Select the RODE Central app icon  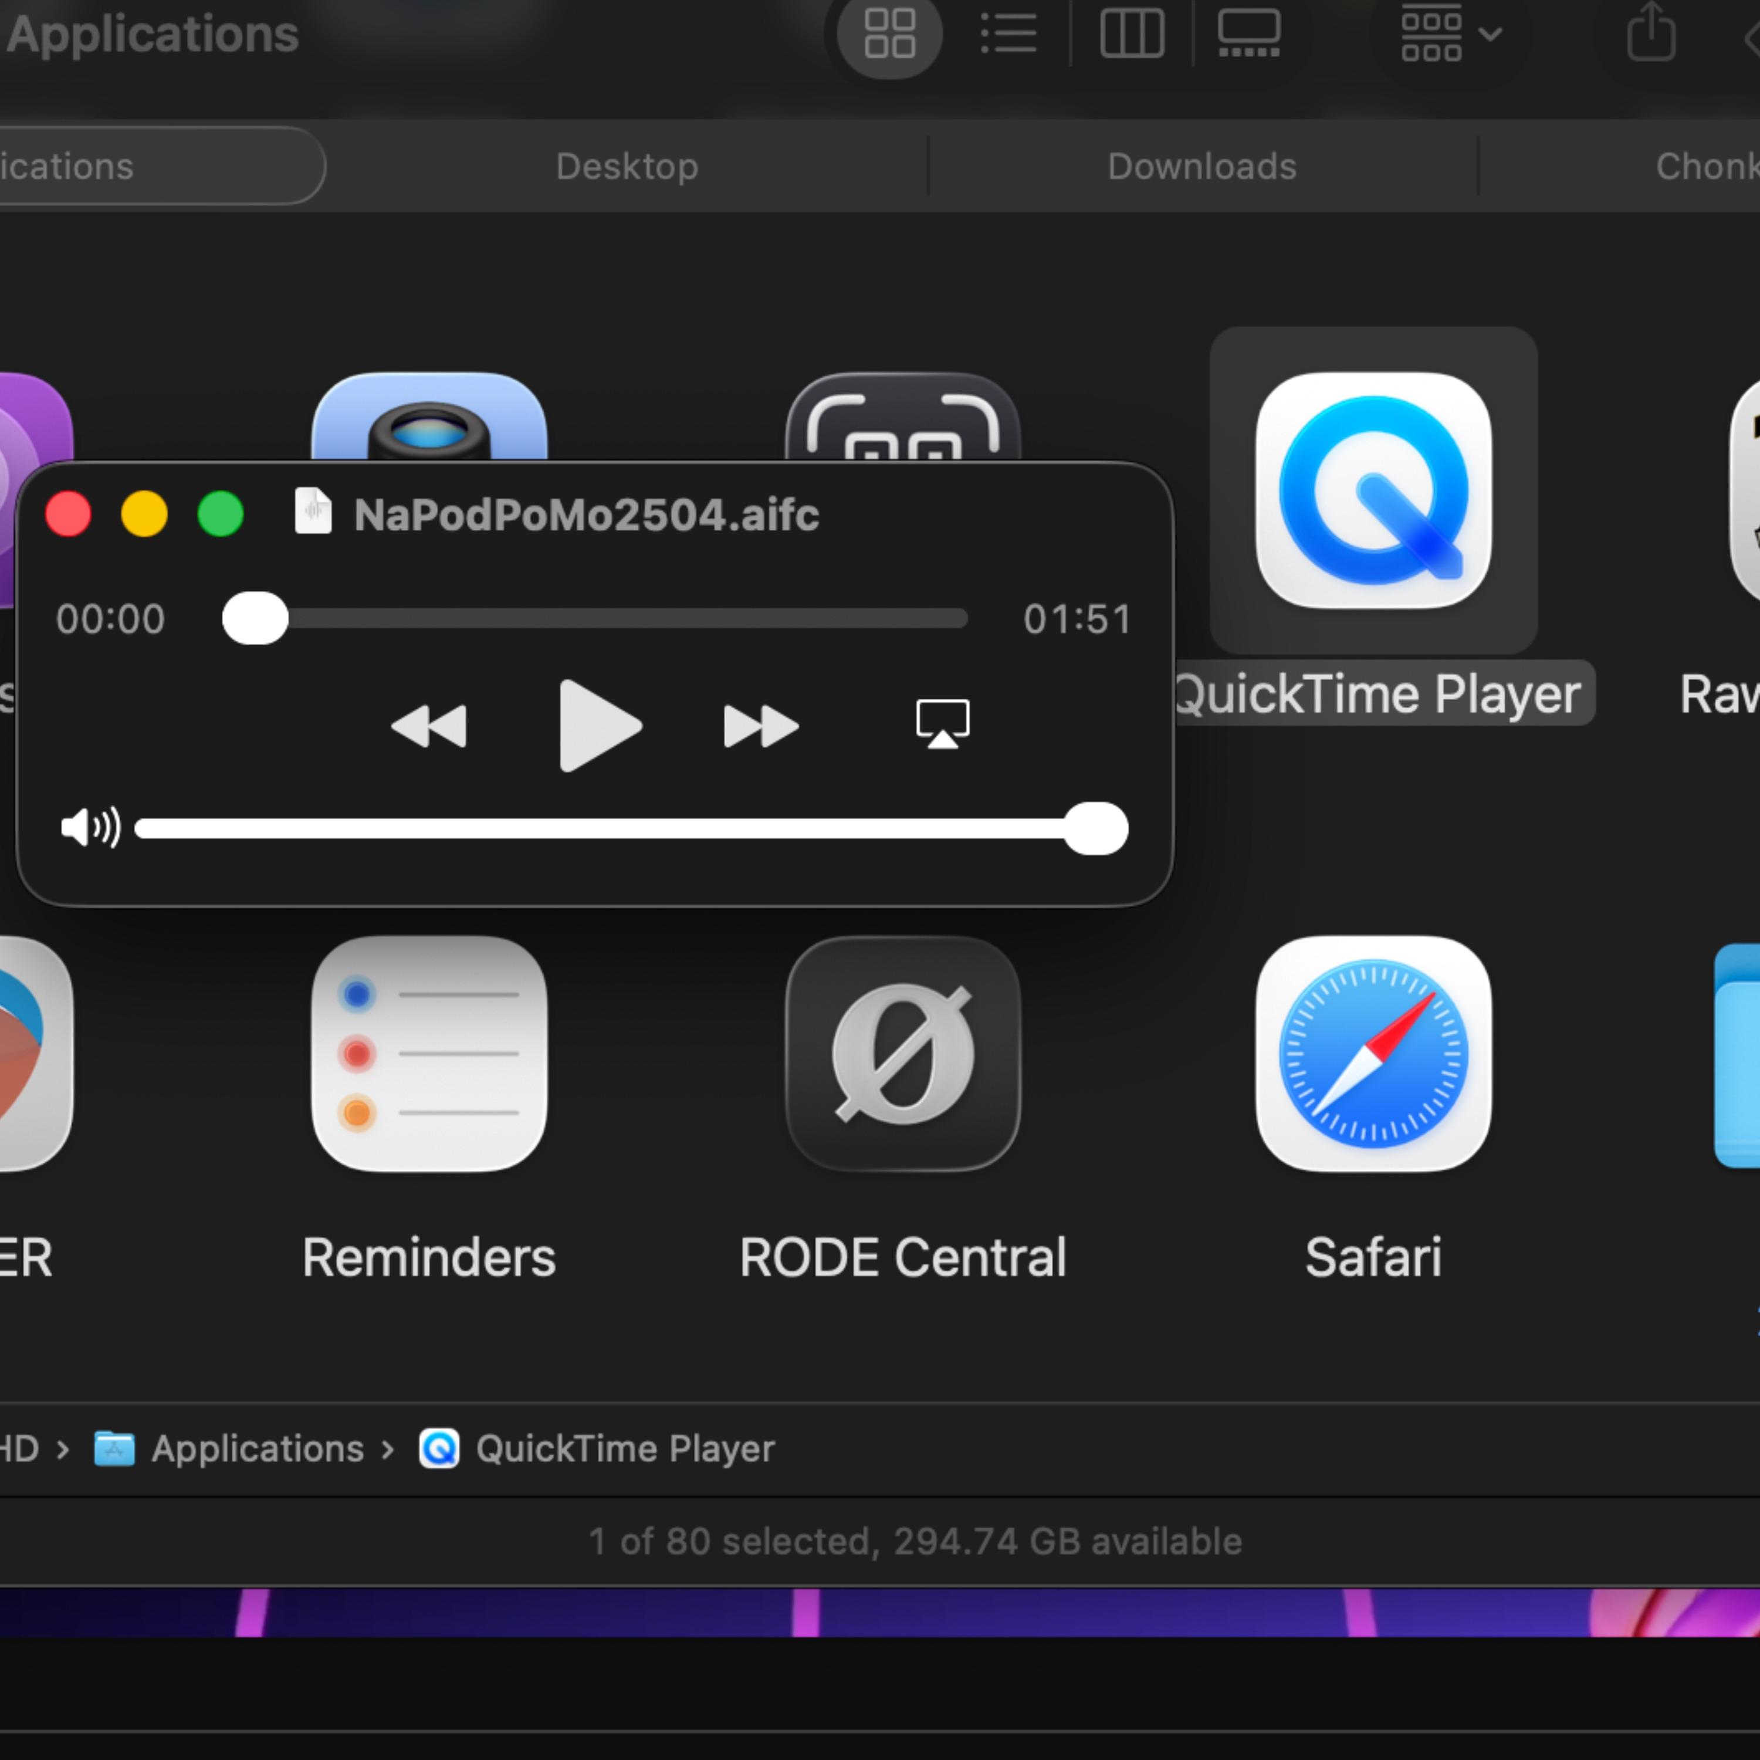[903, 1054]
